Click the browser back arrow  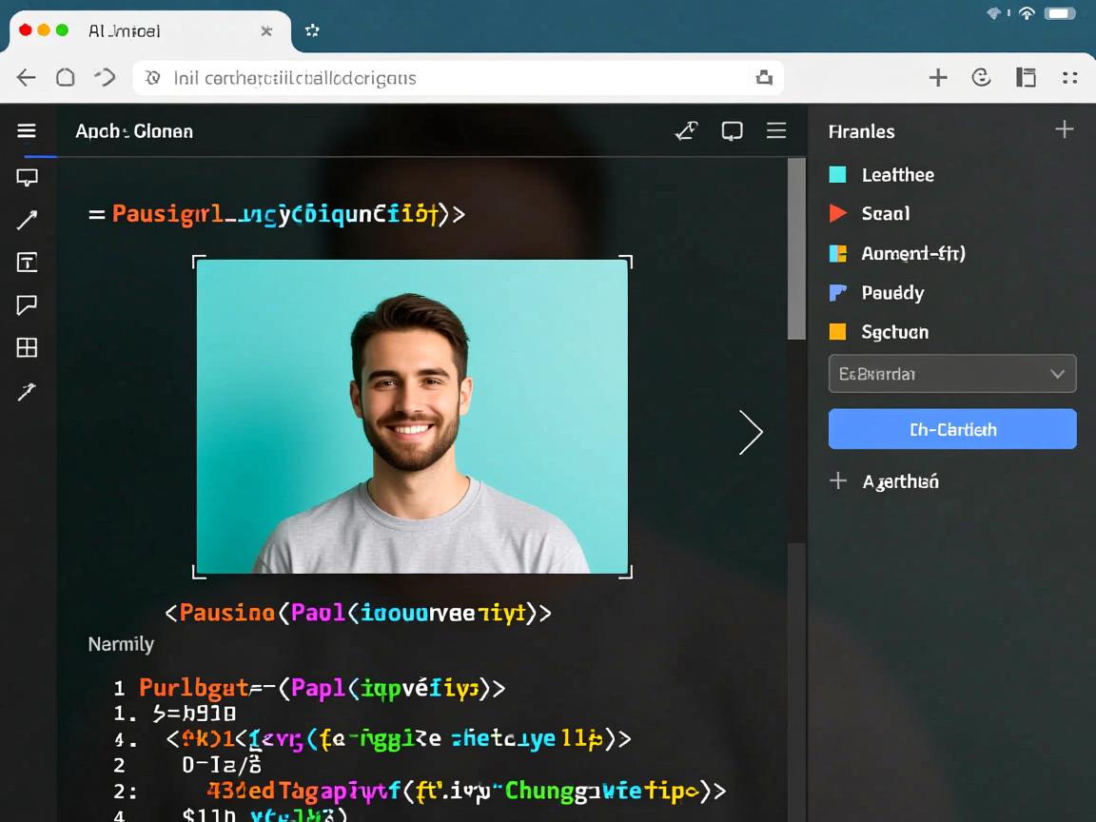coord(26,78)
